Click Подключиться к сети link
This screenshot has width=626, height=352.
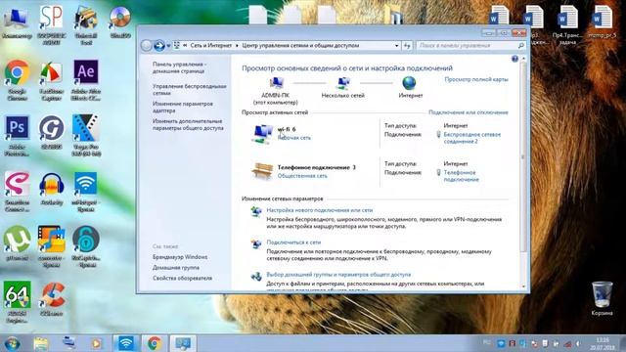(293, 242)
